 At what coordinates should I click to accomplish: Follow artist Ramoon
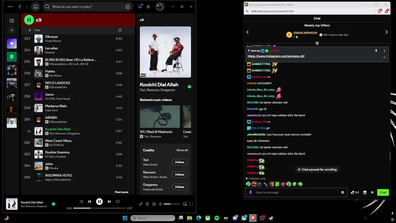(x=180, y=174)
